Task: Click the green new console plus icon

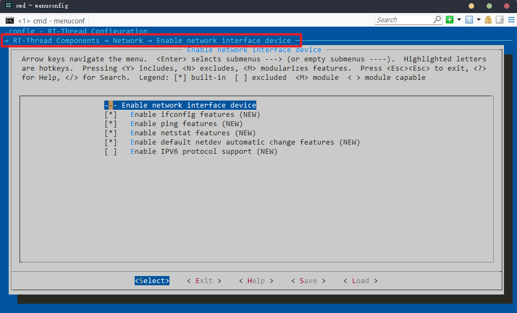Action: pos(450,20)
